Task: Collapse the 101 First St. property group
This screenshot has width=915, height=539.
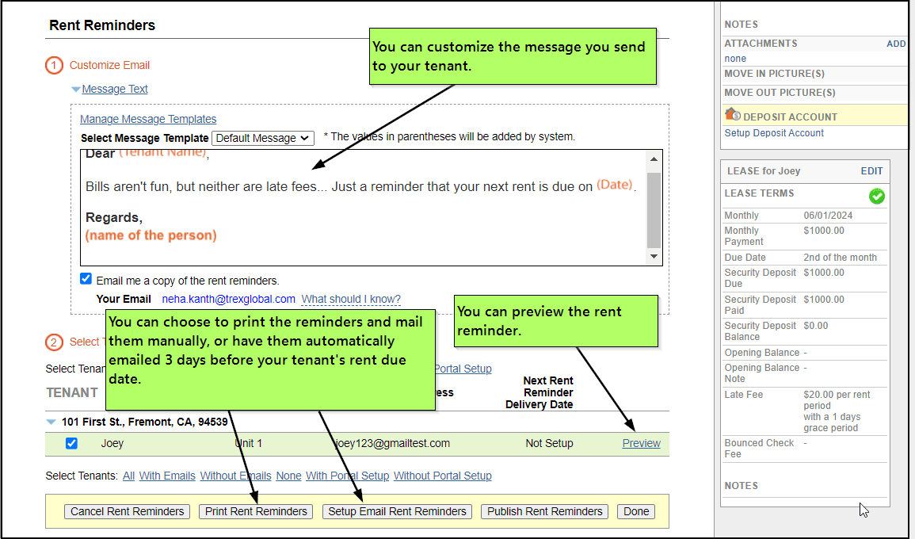Action: (51, 422)
